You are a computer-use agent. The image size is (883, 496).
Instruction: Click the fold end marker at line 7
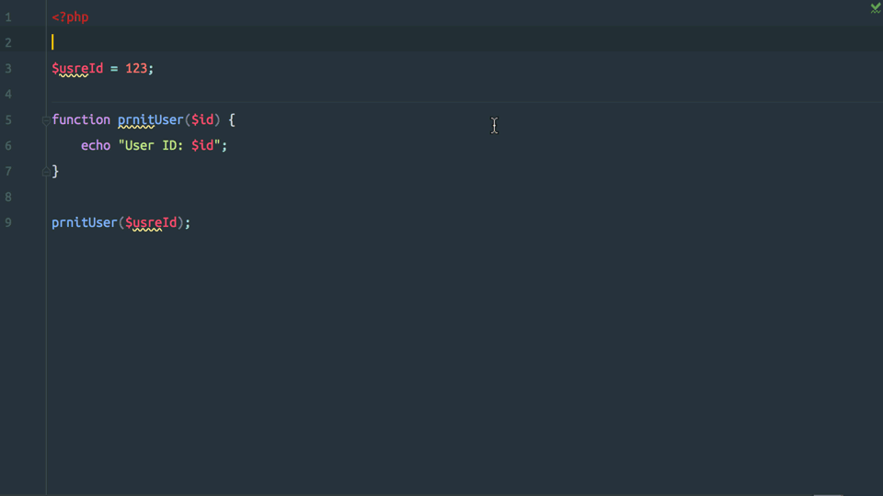tap(46, 172)
